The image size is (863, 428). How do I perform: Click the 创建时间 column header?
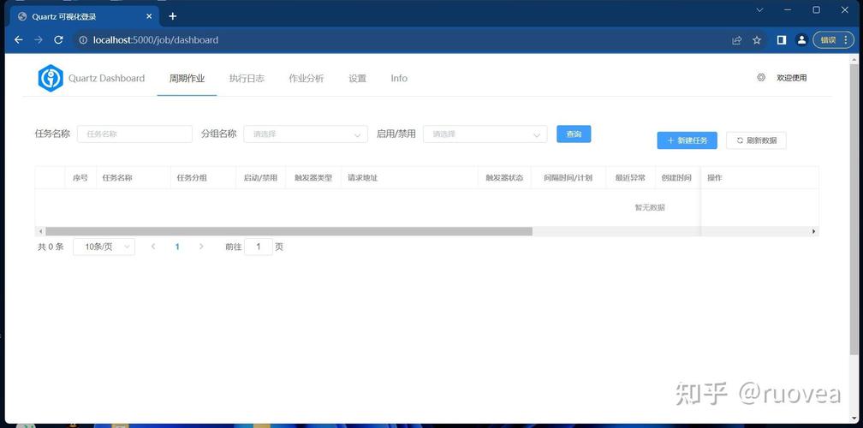[676, 178]
